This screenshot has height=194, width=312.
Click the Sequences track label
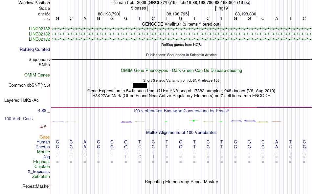pos(39,59)
